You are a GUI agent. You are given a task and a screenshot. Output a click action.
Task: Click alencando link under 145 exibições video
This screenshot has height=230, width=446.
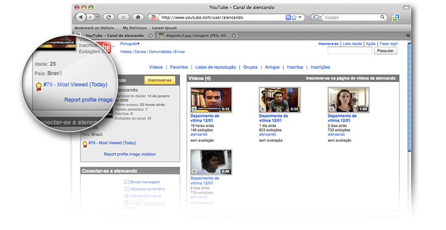pyautogui.click(x=199, y=134)
